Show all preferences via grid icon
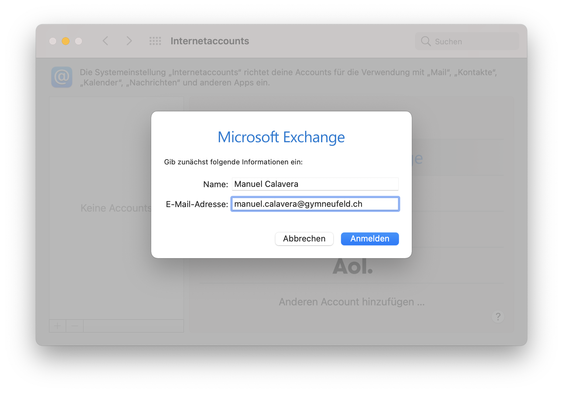Viewport: 563px width, 393px height. pos(155,41)
